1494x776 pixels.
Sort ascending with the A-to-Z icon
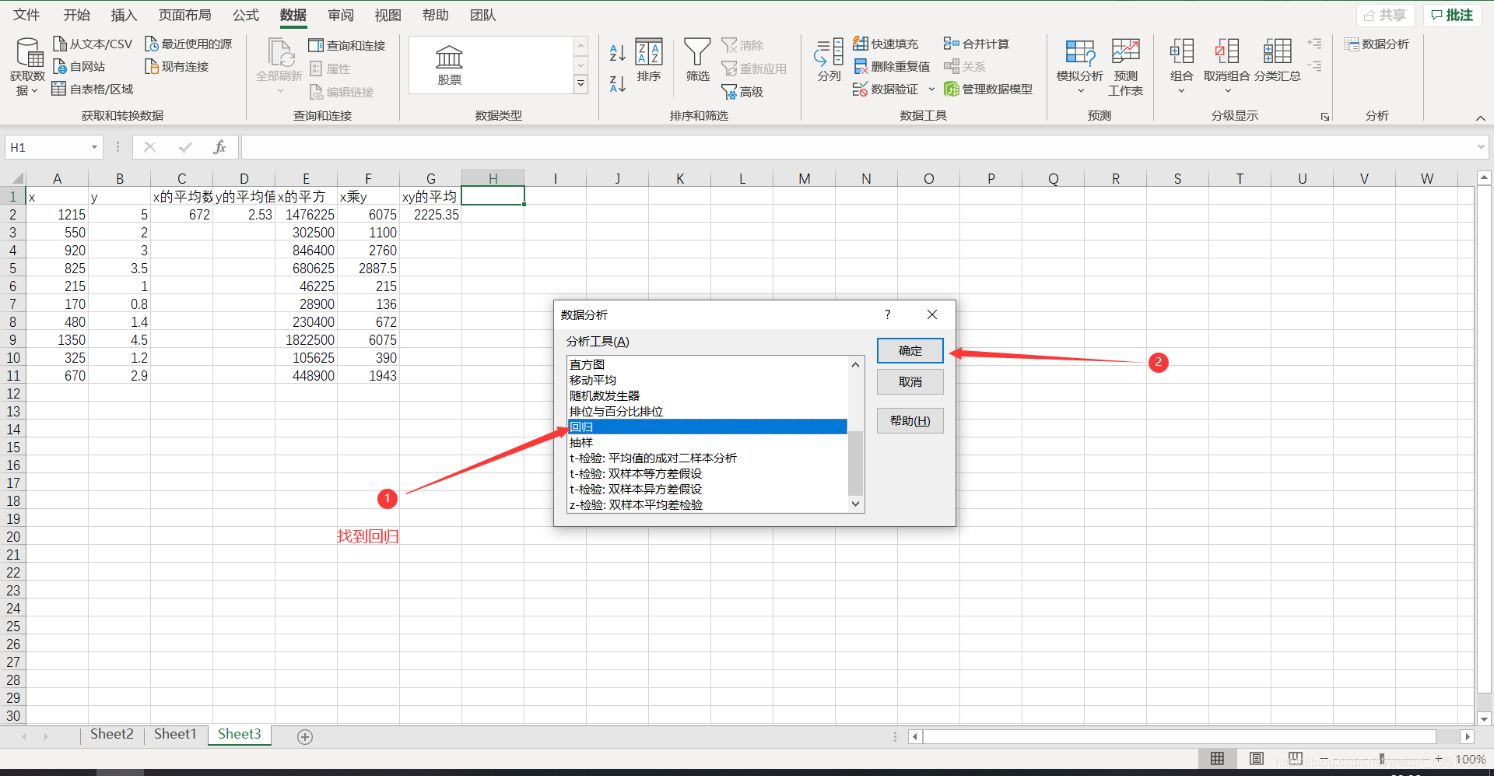pos(618,52)
